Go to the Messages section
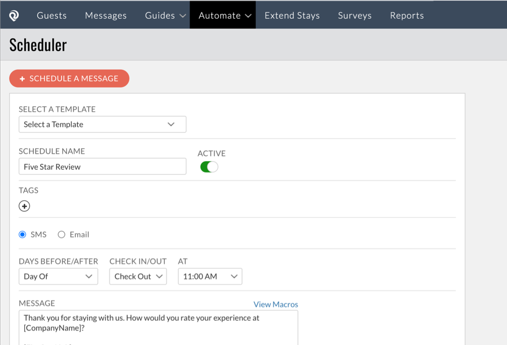The width and height of the screenshot is (507, 345). [105, 16]
